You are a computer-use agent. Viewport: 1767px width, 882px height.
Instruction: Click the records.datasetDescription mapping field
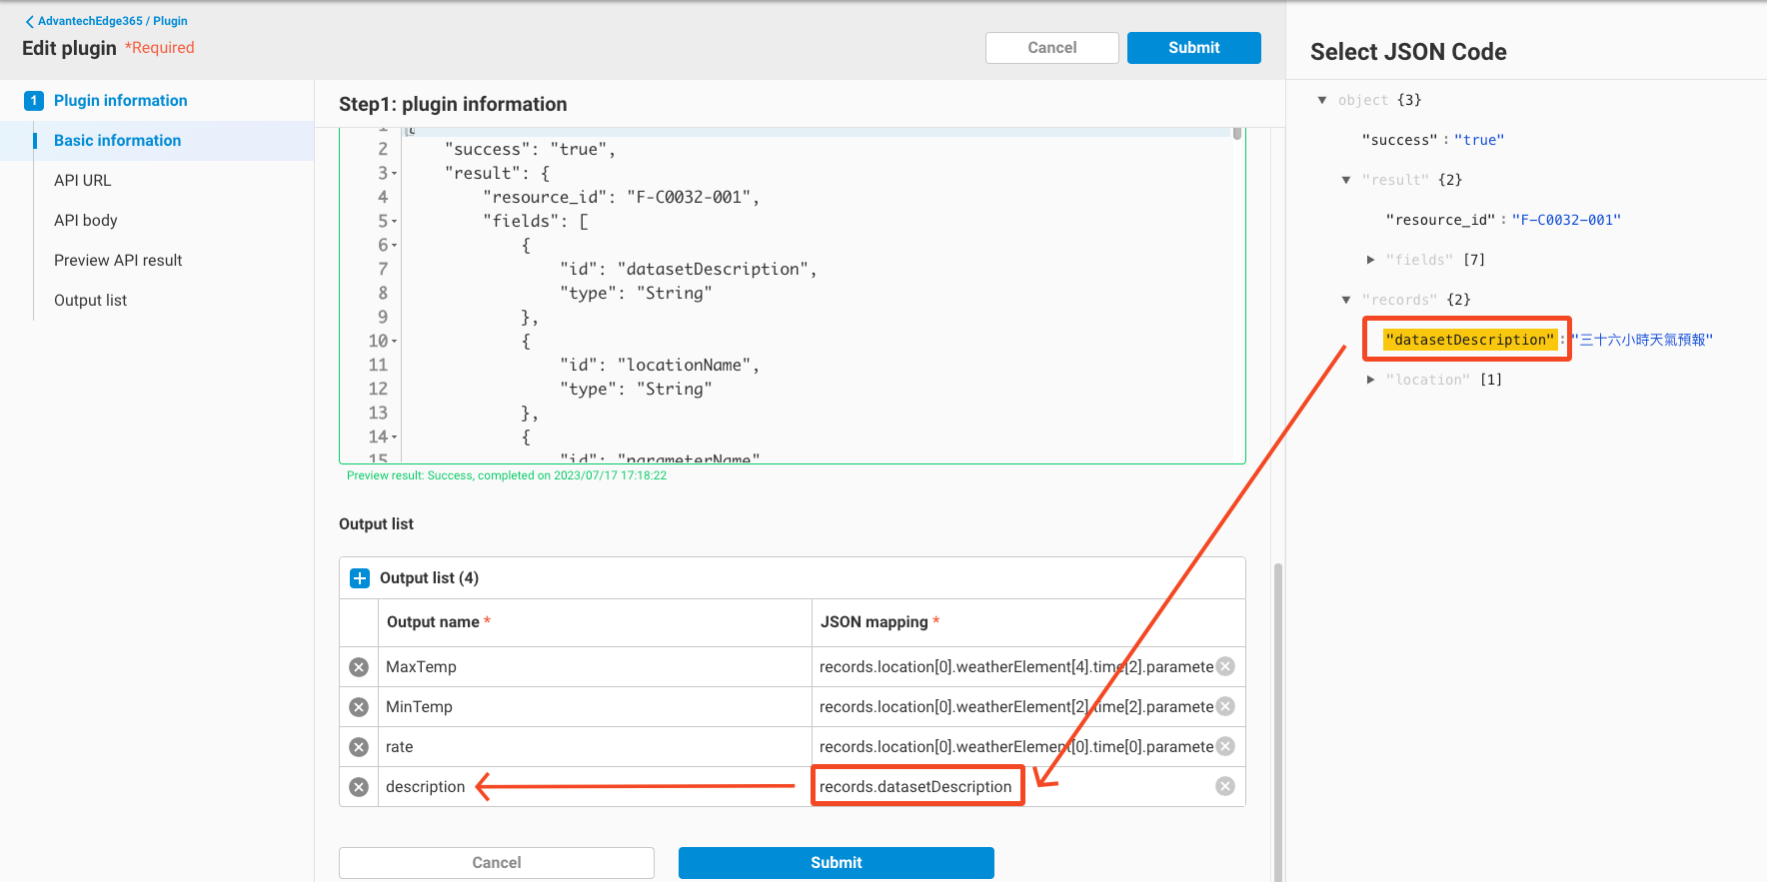[x=1014, y=787]
